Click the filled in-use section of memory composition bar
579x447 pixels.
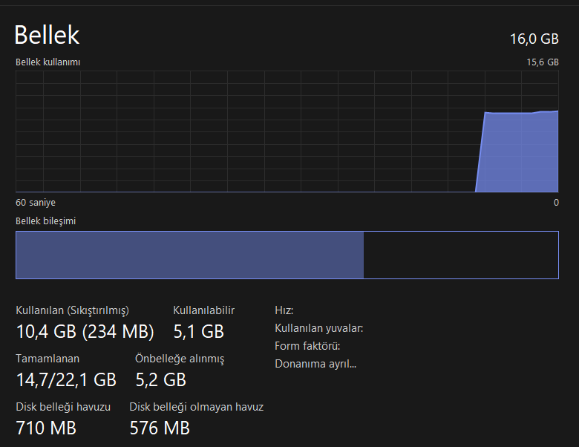(189, 255)
